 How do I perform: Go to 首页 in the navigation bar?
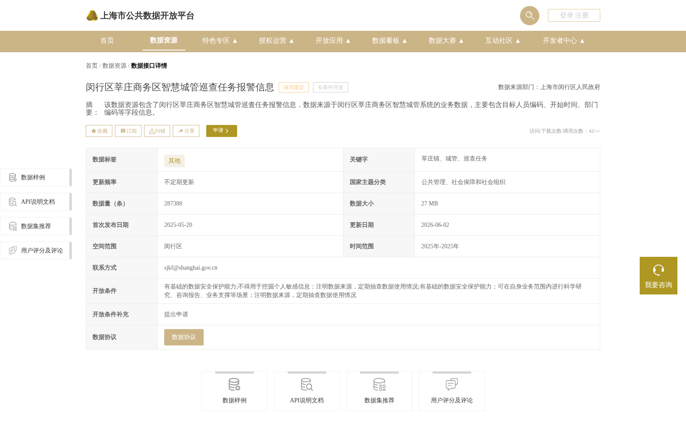tap(107, 41)
